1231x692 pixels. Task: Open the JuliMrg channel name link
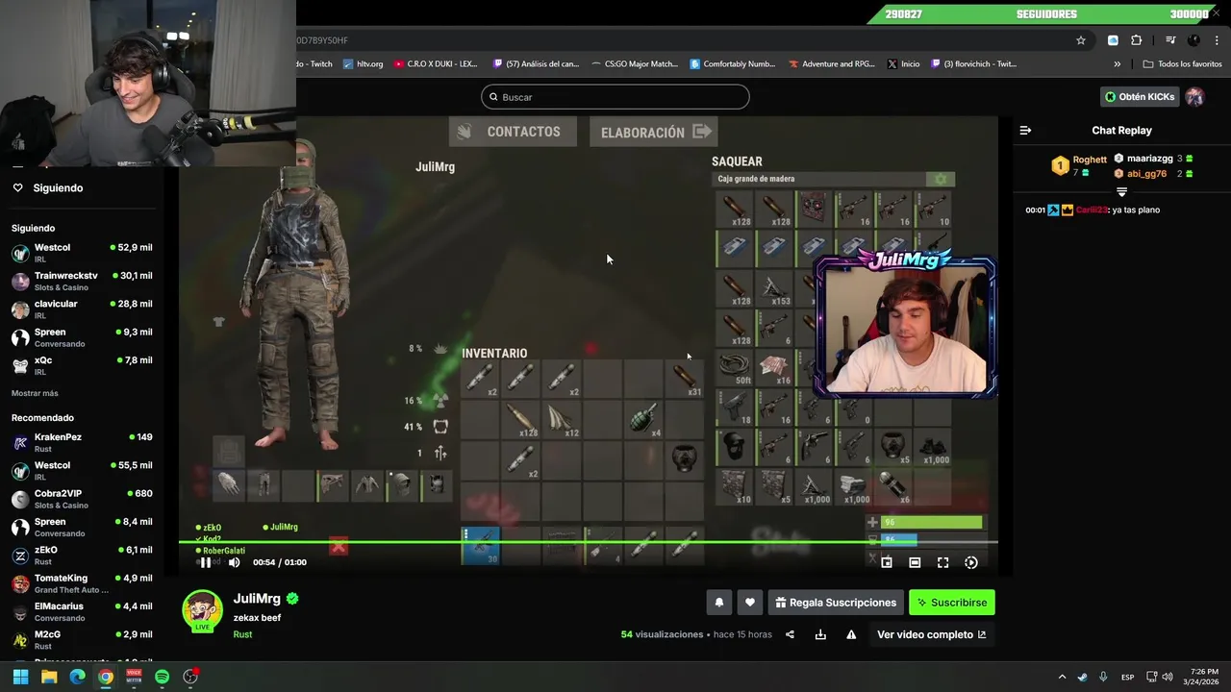(256, 599)
